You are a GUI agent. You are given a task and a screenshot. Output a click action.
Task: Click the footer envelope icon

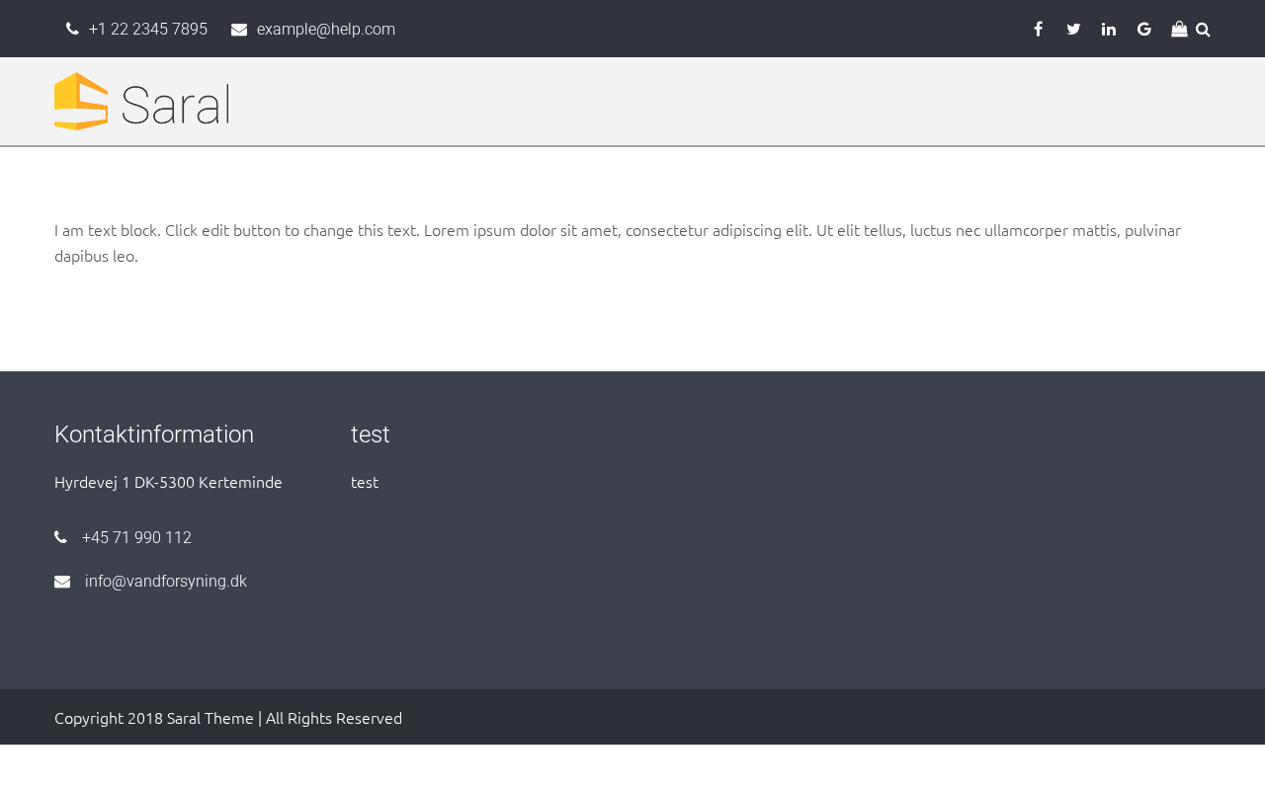coord(62,582)
